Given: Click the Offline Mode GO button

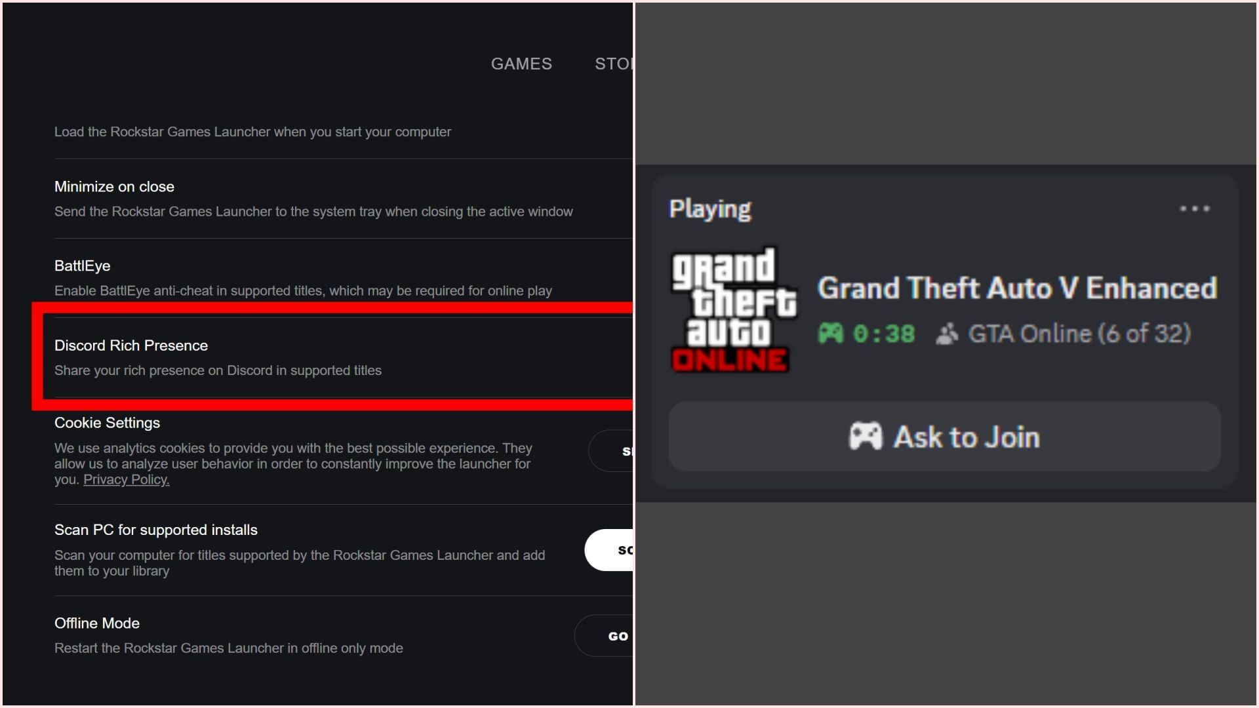Looking at the screenshot, I should pos(604,636).
